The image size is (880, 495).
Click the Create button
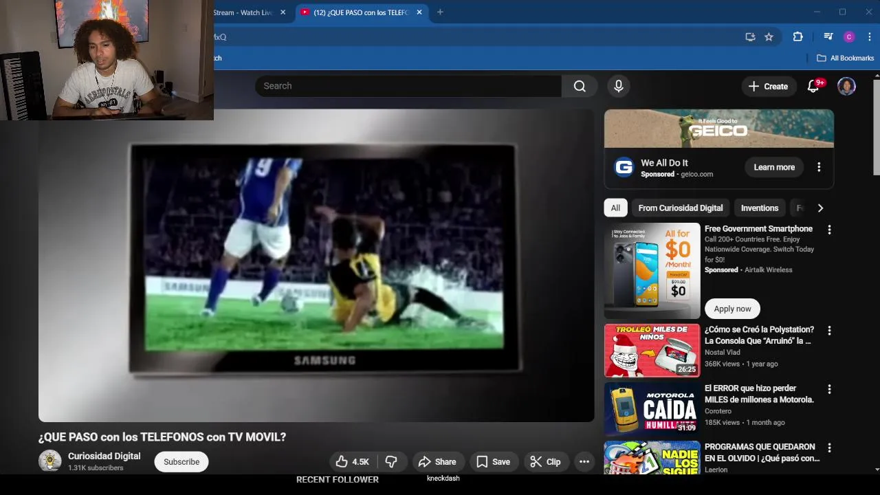768,86
